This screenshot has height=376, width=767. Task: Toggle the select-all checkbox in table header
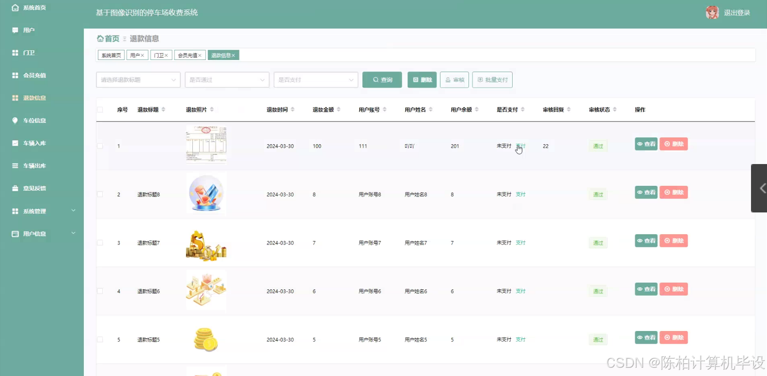coord(100,110)
